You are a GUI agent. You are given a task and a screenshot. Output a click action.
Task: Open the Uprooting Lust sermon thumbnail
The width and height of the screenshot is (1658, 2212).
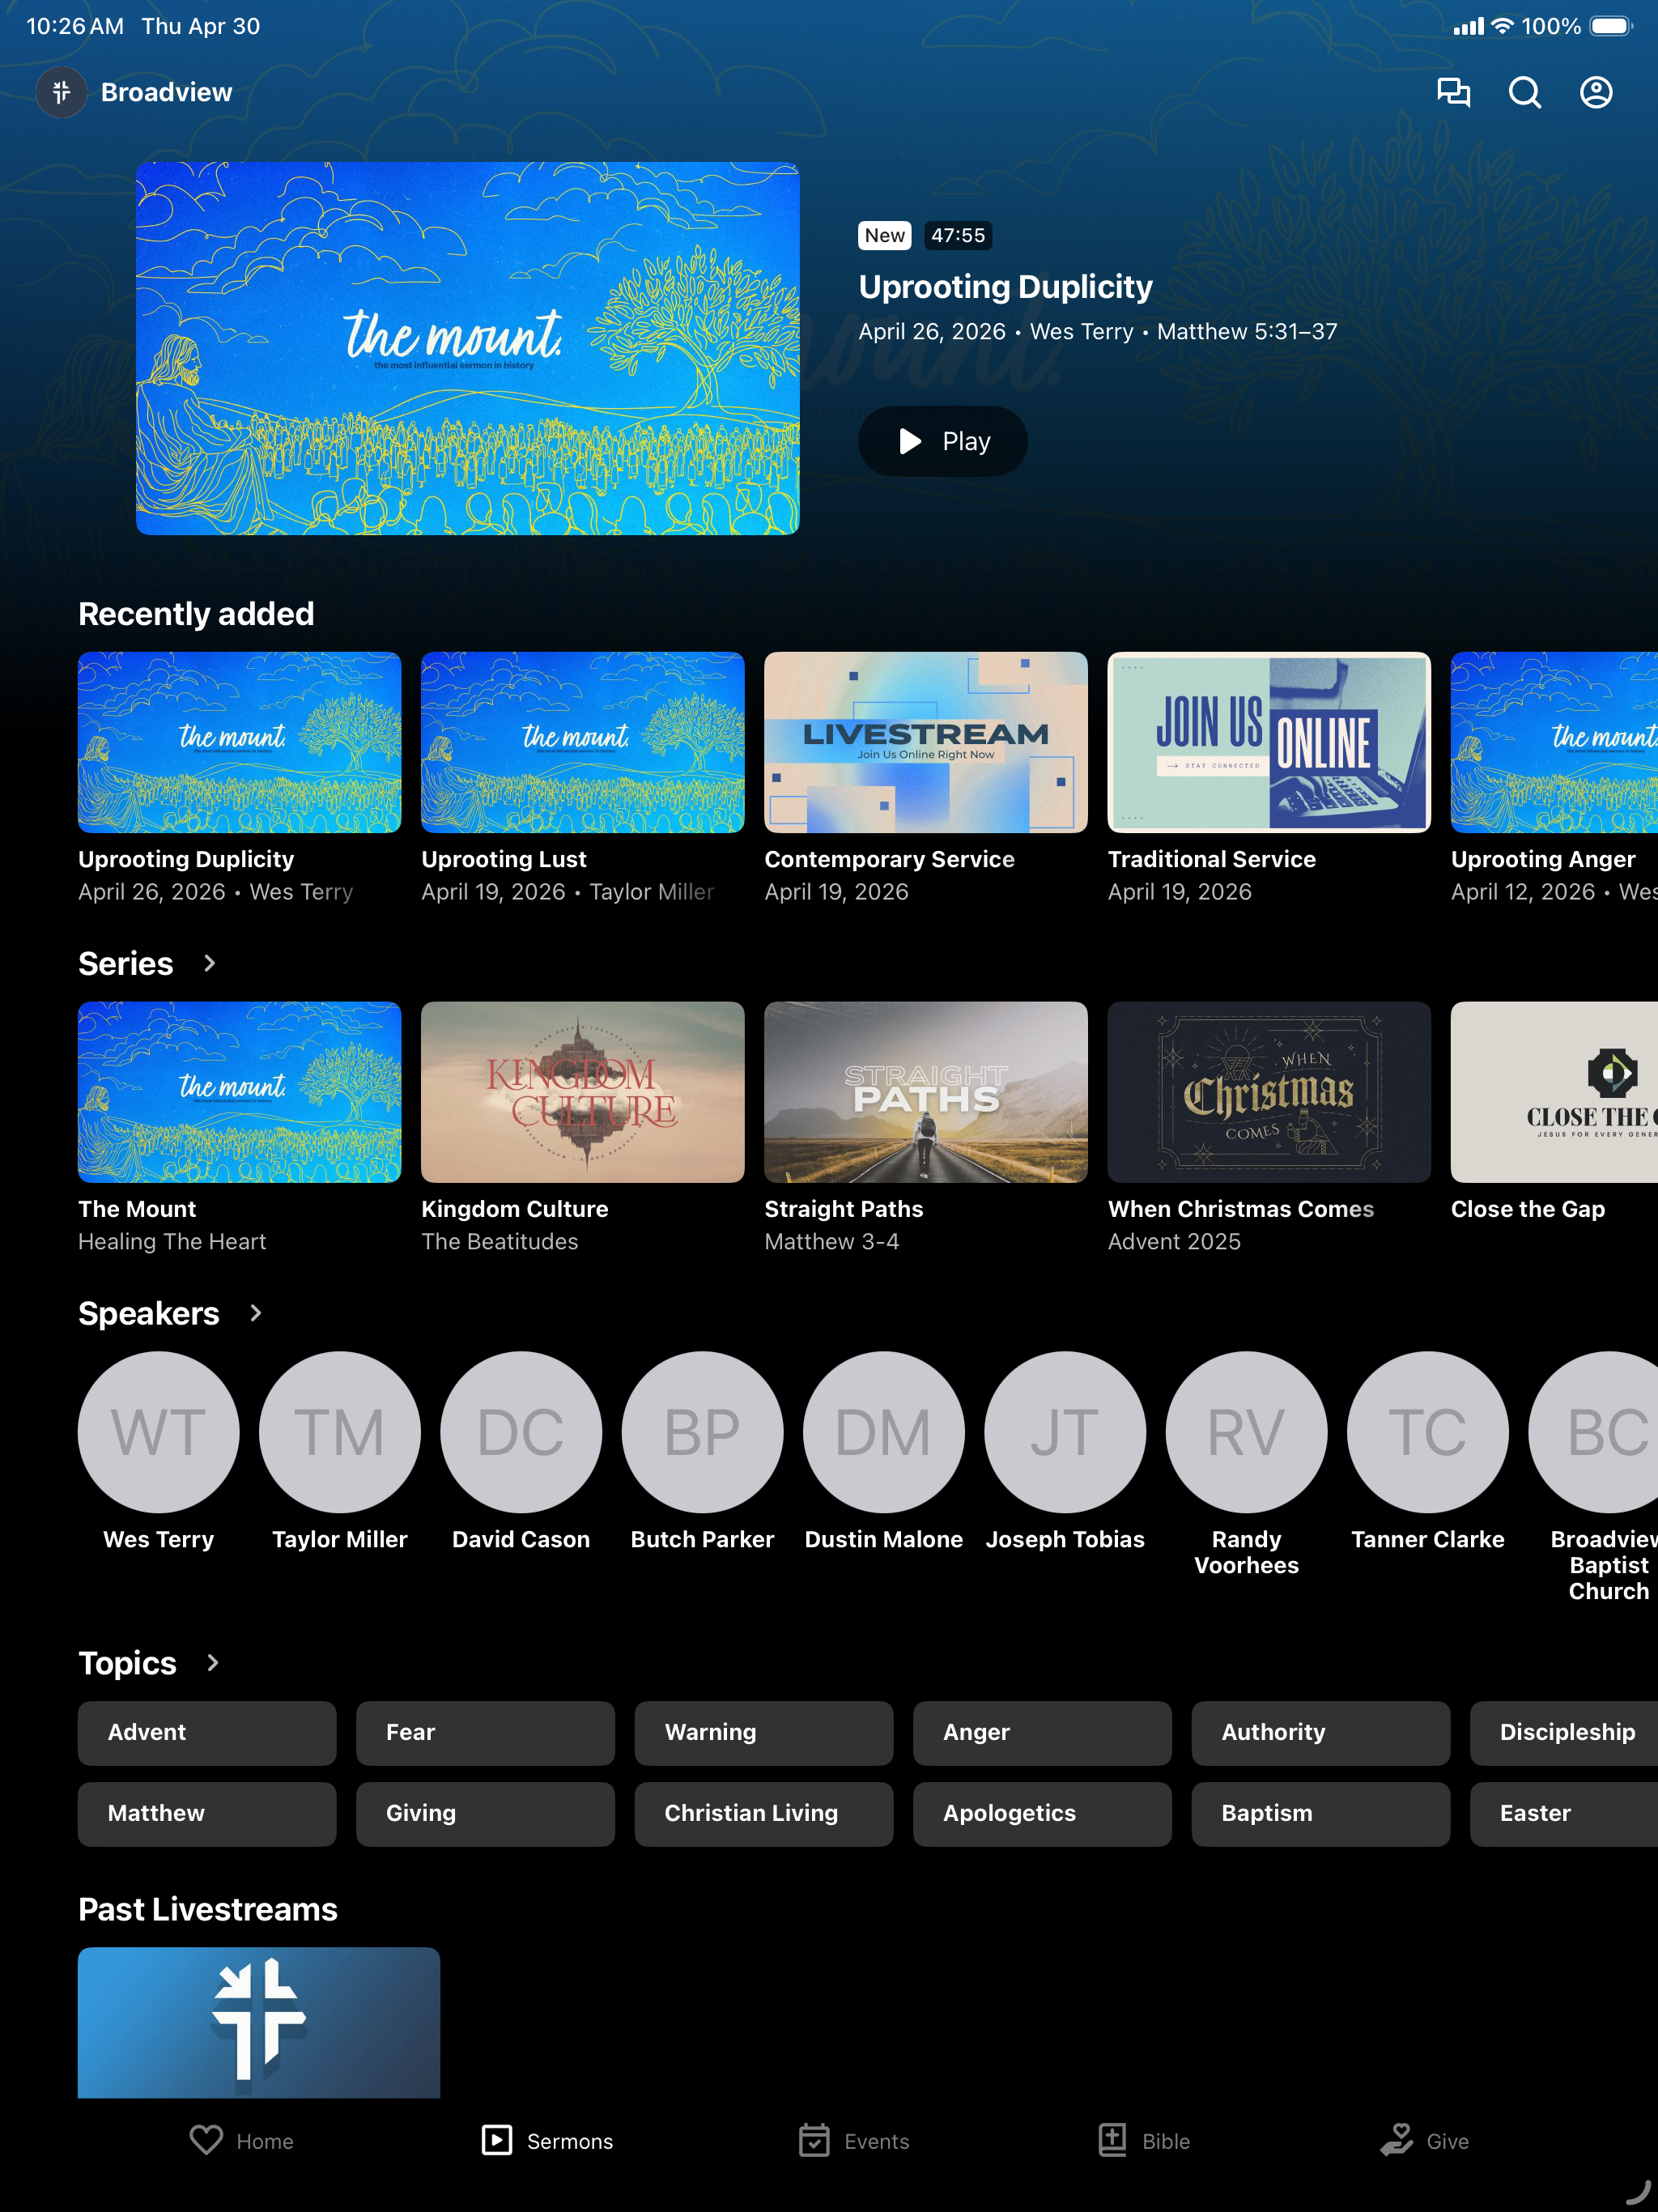point(582,742)
